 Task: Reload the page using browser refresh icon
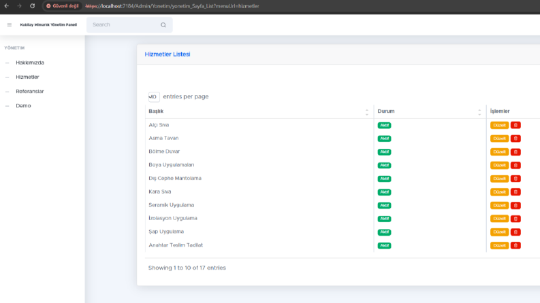(x=33, y=6)
